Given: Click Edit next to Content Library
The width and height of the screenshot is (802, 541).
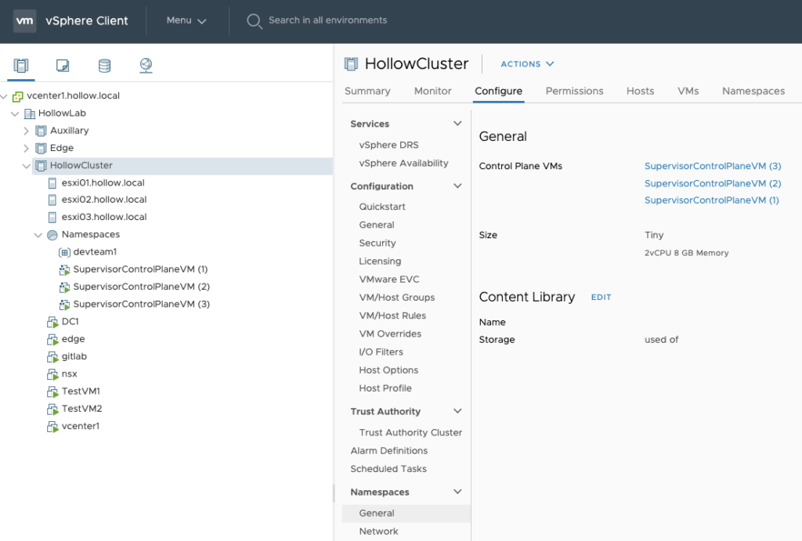Looking at the screenshot, I should [x=601, y=298].
